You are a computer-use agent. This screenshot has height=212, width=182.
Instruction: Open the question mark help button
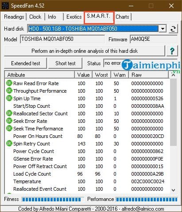click(x=172, y=51)
